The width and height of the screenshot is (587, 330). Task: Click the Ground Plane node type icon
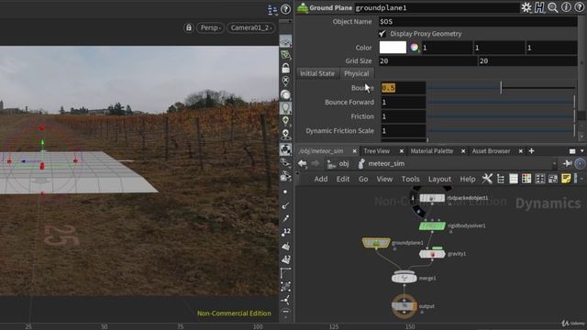tap(303, 7)
